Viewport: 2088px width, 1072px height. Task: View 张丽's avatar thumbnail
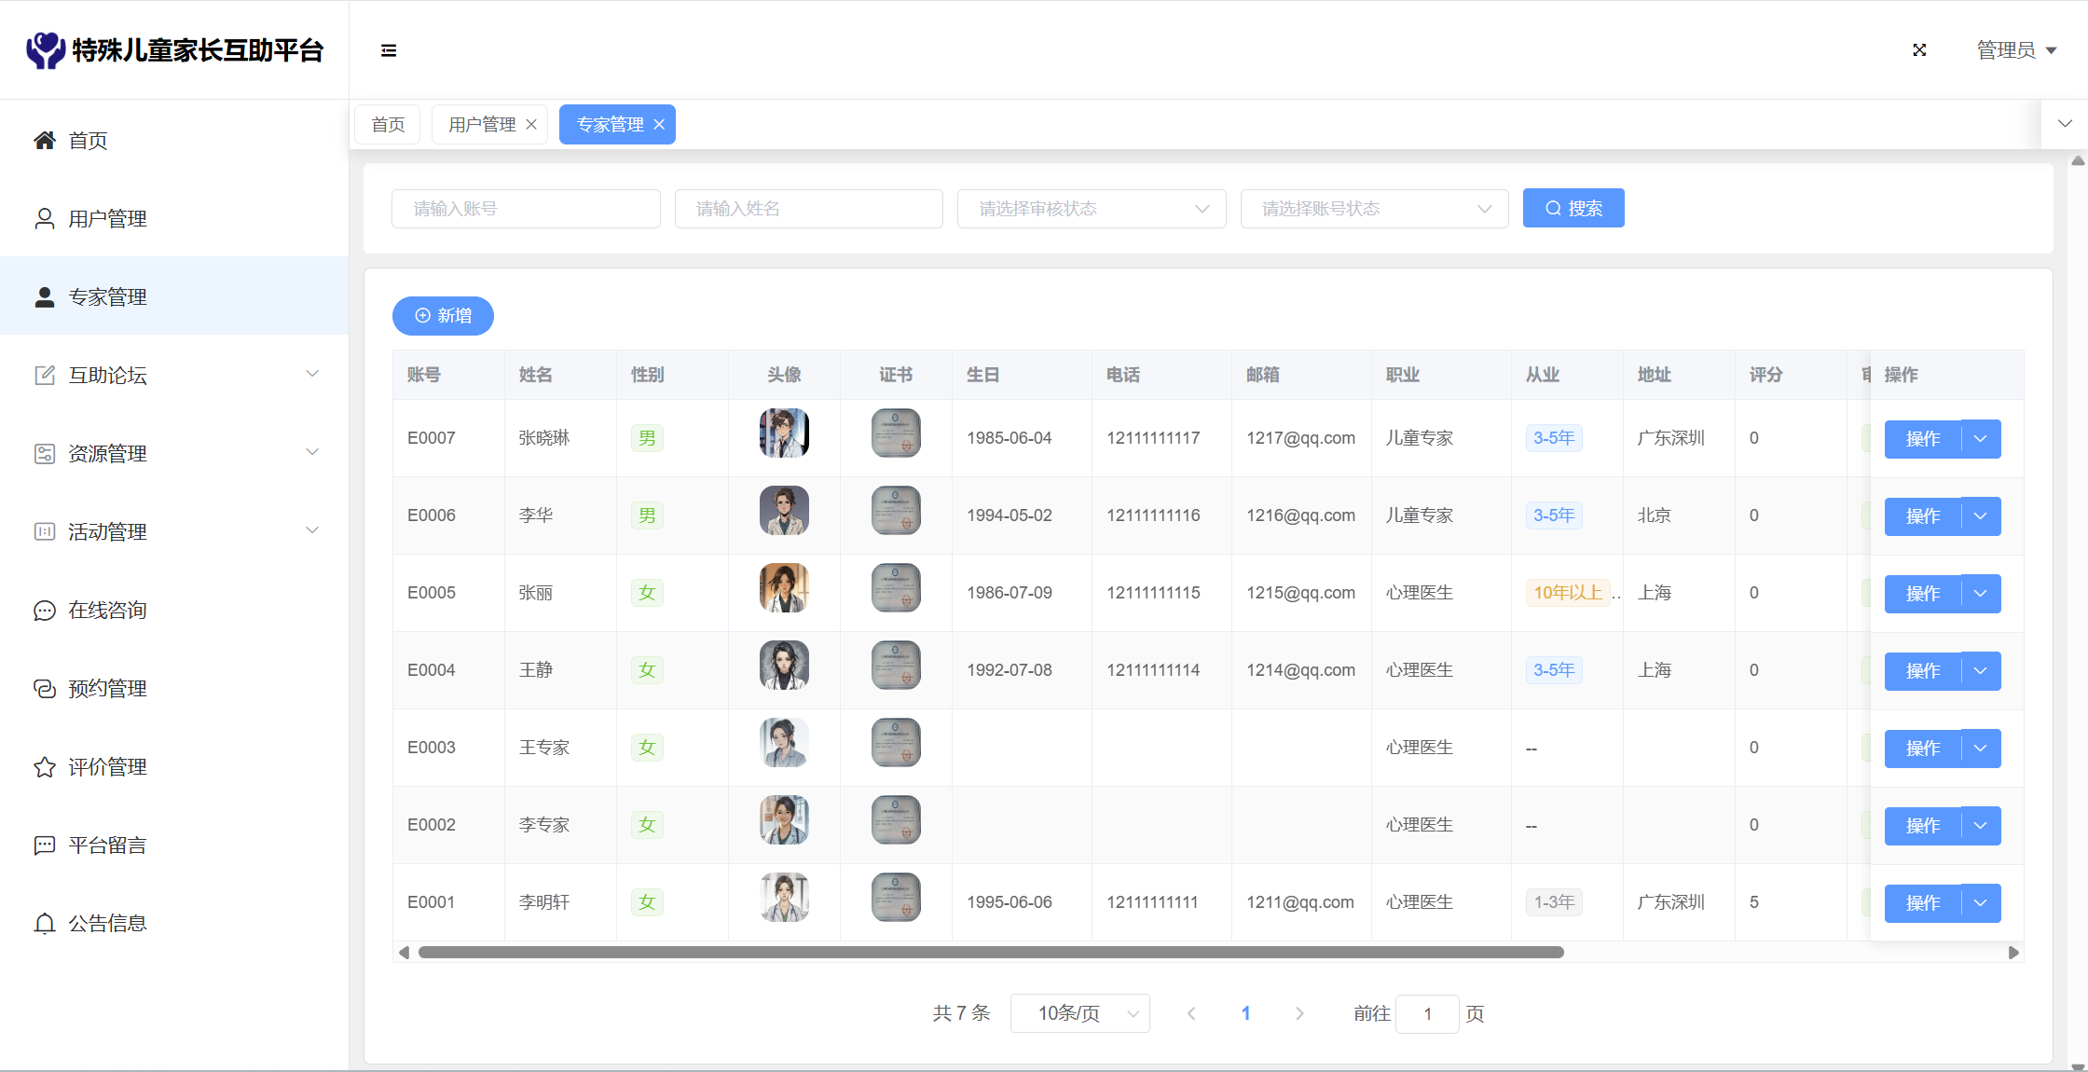[x=784, y=588]
